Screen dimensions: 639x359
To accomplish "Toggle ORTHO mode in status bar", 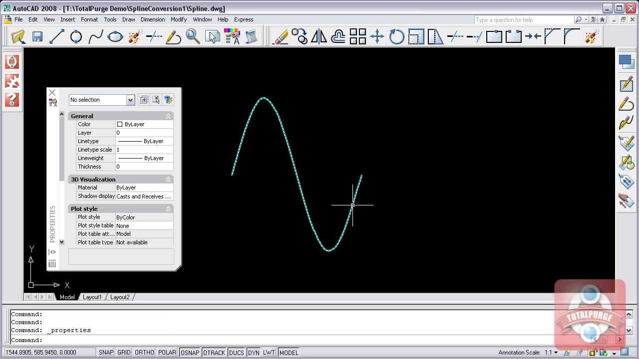I will (x=144, y=353).
